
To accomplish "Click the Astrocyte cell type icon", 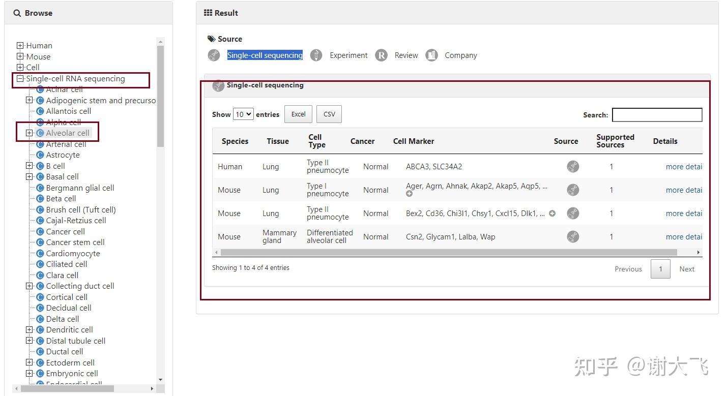I will tap(40, 155).
